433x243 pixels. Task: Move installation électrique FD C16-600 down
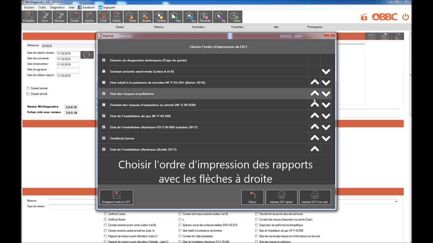point(326,127)
